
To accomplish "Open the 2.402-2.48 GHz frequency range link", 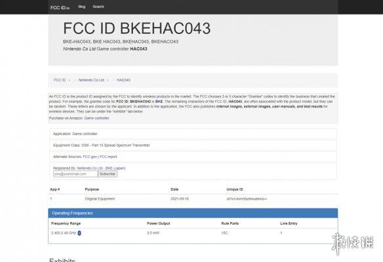I will pyautogui.click(x=64, y=233).
